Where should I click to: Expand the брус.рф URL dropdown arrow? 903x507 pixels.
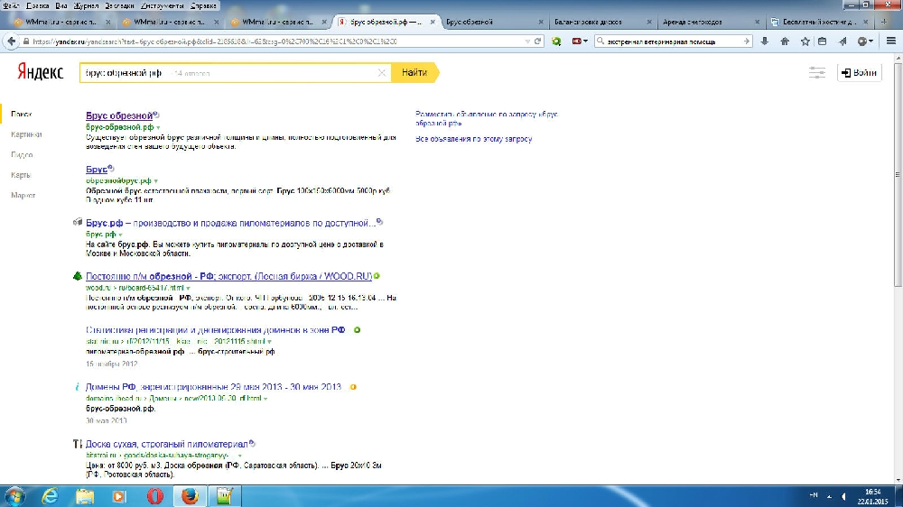(x=120, y=235)
